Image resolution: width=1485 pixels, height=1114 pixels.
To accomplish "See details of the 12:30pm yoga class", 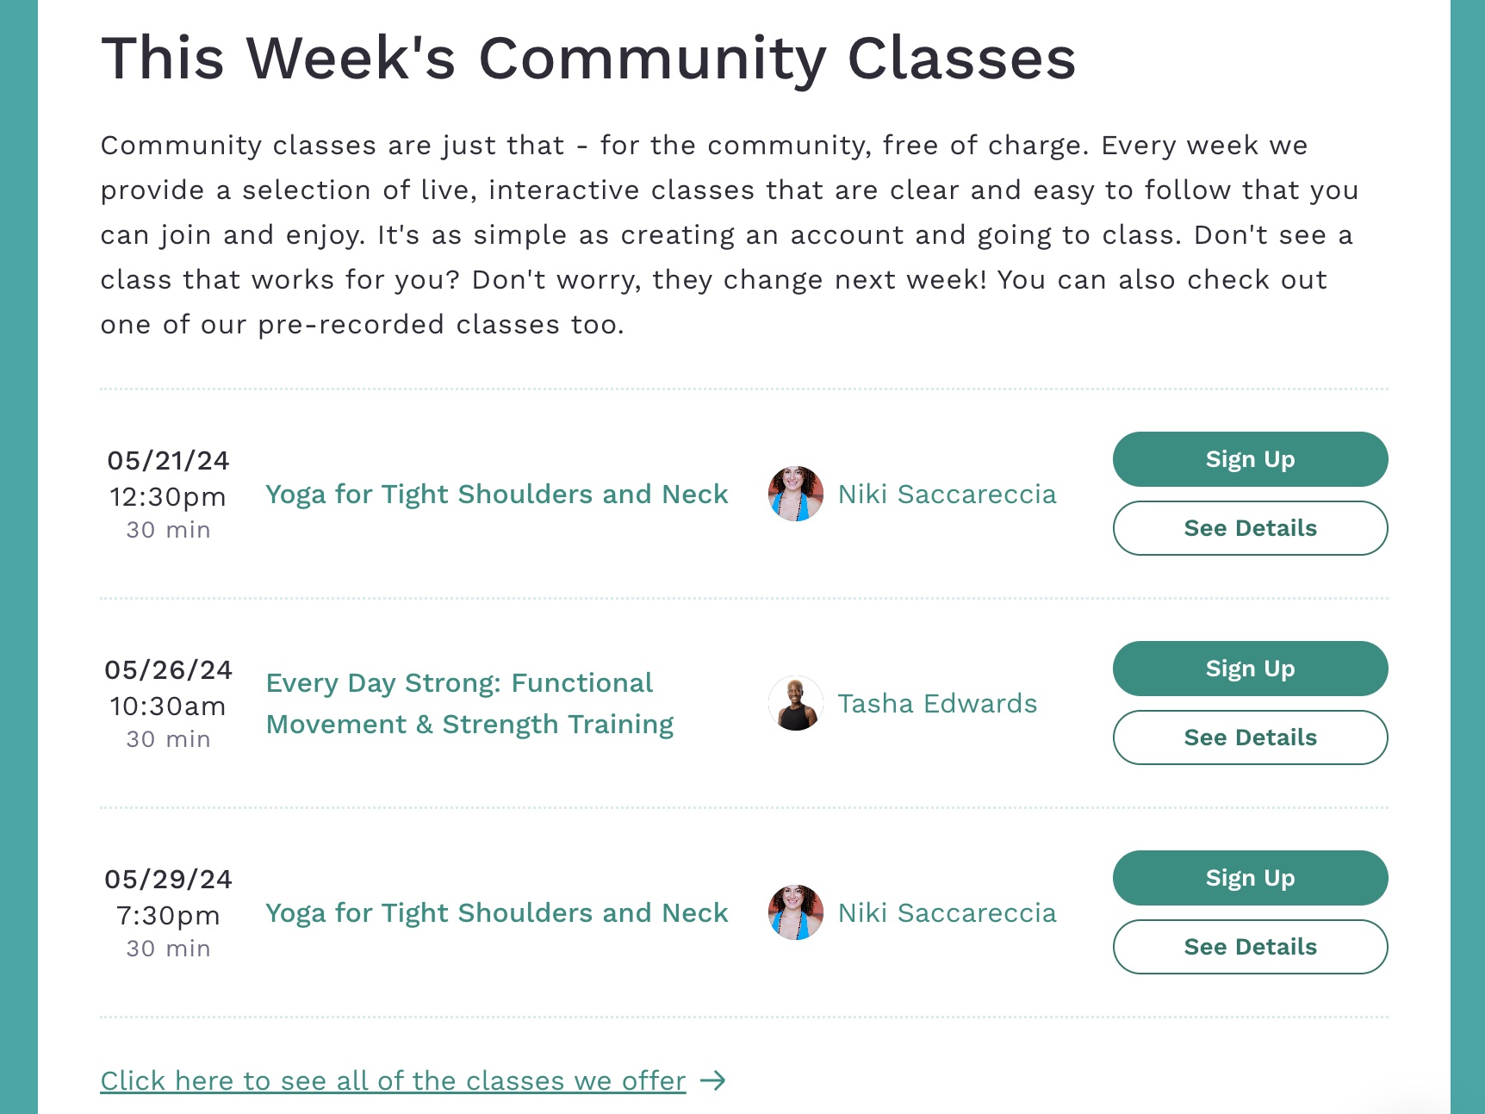I will [x=1250, y=528].
